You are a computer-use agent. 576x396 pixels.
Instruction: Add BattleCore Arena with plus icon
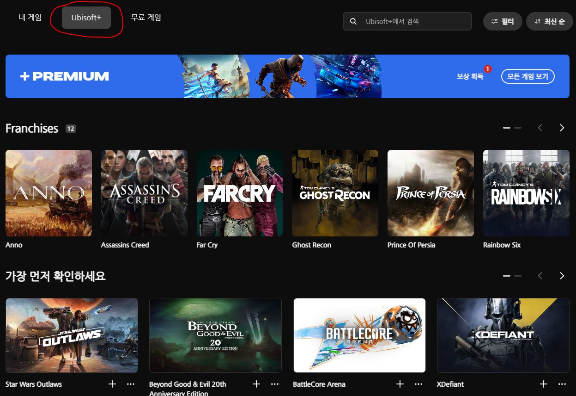pyautogui.click(x=400, y=384)
